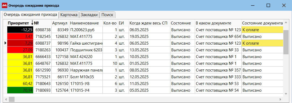
Task: Switch to the Закладки tab
Action: tap(89, 15)
